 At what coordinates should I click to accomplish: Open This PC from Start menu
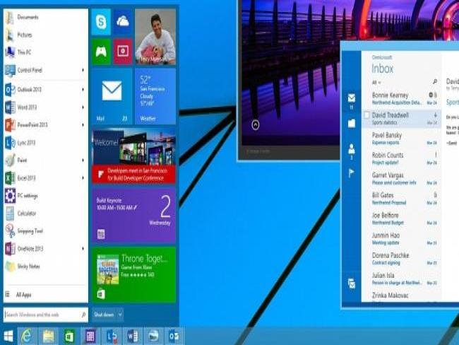pos(45,52)
